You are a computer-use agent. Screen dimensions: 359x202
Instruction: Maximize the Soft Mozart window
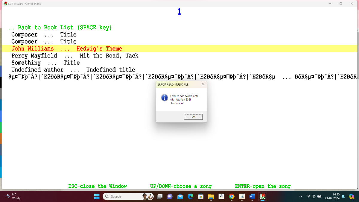[x=340, y=4]
